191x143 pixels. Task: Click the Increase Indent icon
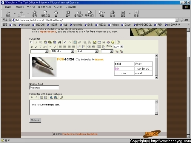[93, 47]
